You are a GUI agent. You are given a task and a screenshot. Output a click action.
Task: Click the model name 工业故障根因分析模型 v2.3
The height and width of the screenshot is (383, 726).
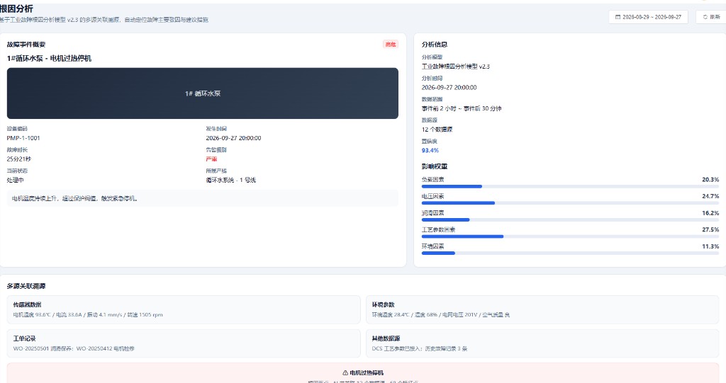[455, 67]
